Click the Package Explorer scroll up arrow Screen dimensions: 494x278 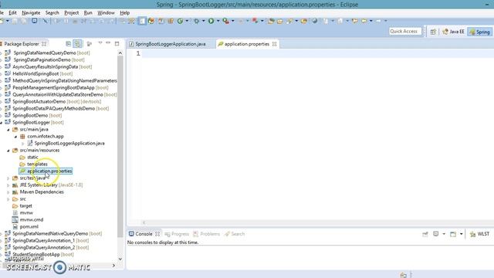tap(120, 53)
